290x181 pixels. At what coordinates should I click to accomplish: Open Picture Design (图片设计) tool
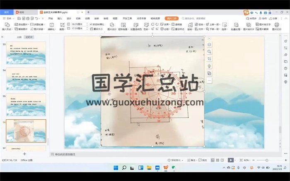tap(112, 27)
